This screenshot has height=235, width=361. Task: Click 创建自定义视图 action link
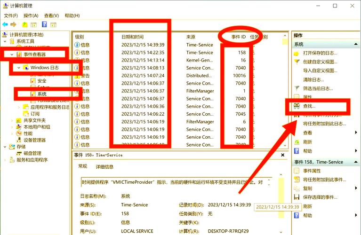(320, 62)
